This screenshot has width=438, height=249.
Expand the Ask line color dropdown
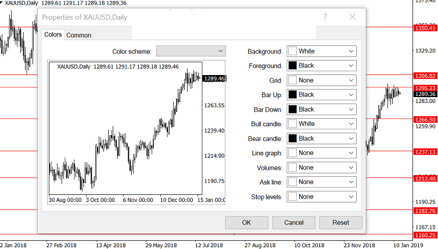click(x=321, y=182)
